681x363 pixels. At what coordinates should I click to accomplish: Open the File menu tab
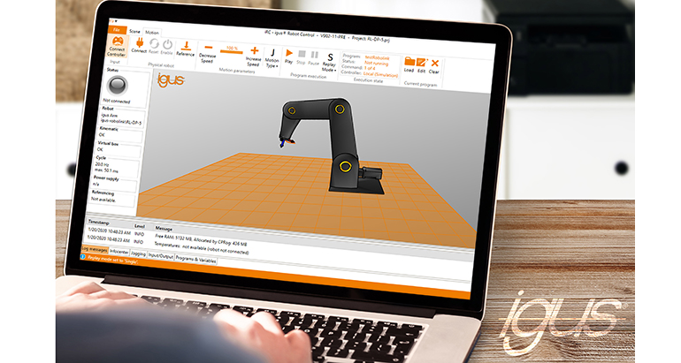tap(117, 30)
